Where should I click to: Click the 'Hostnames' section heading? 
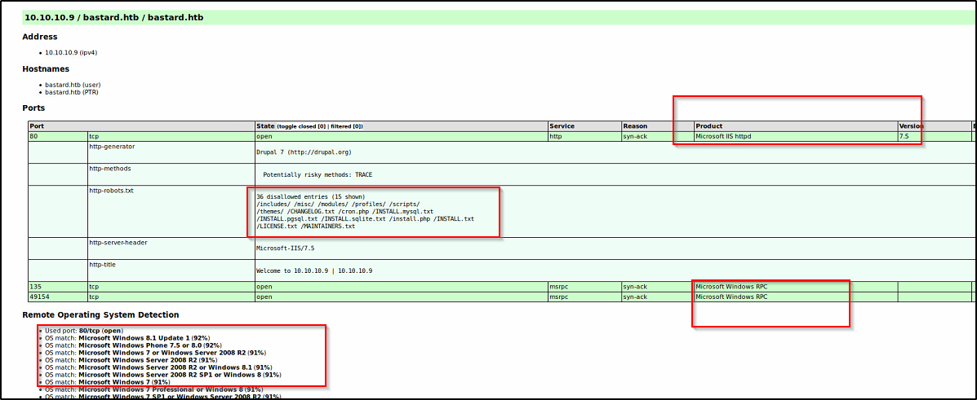pyautogui.click(x=46, y=69)
